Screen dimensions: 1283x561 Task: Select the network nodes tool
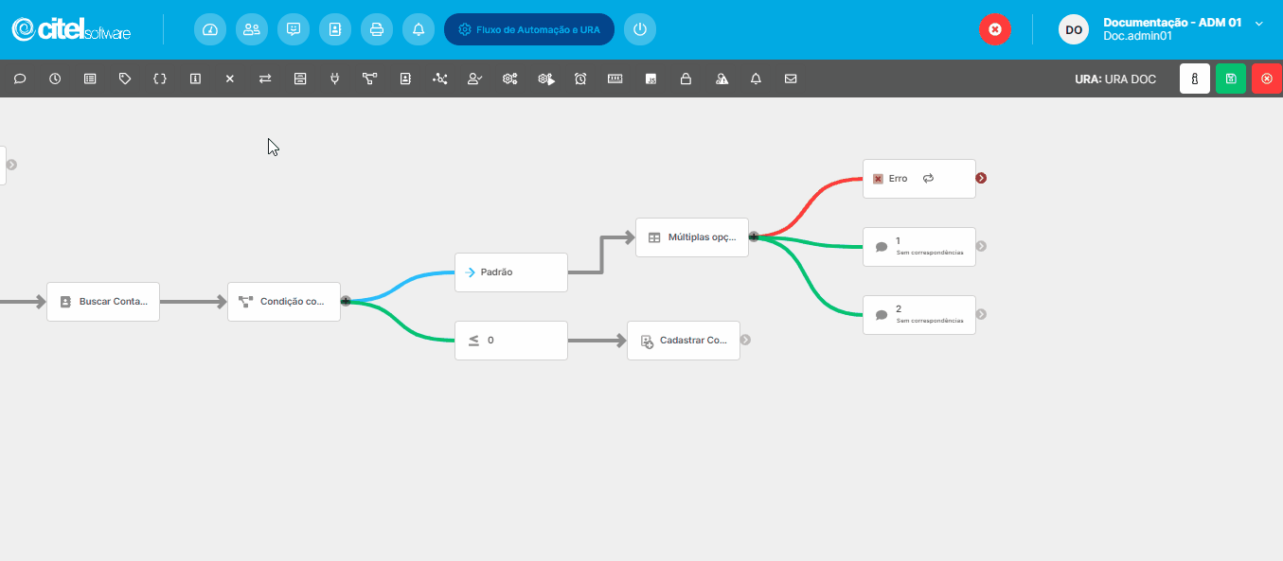440,79
